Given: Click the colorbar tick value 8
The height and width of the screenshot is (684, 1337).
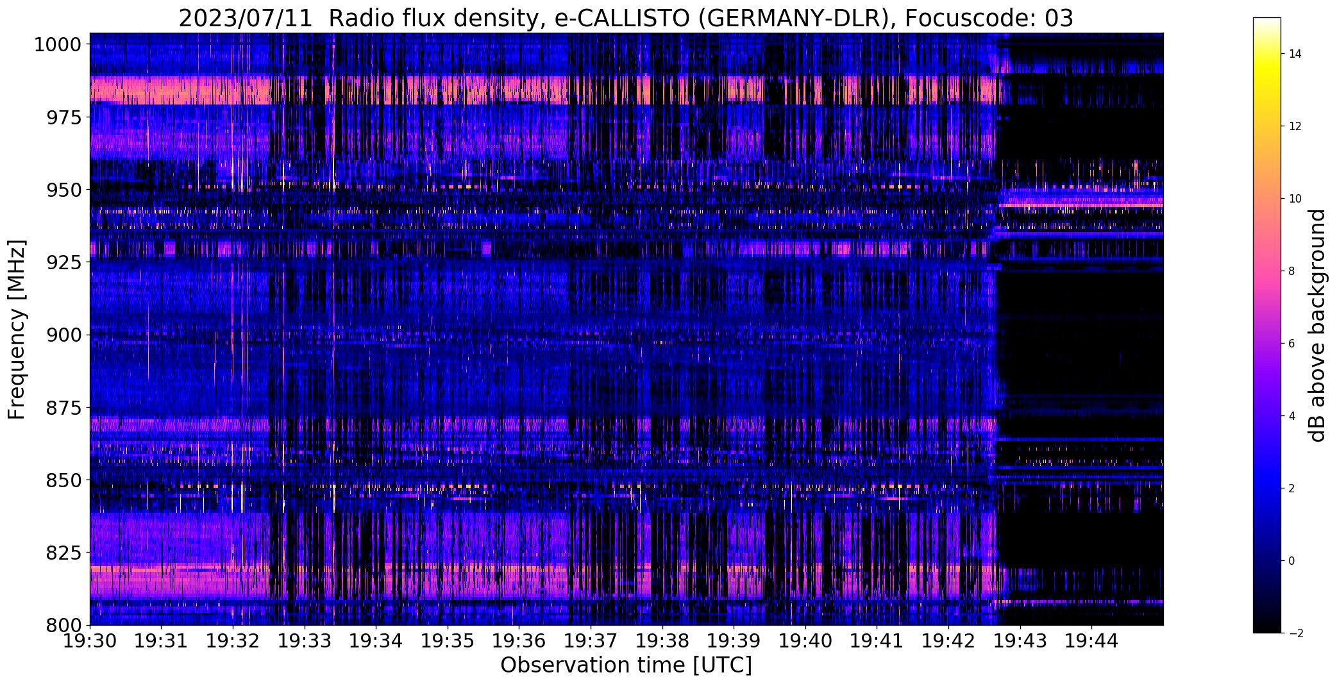Looking at the screenshot, I should tap(1291, 271).
